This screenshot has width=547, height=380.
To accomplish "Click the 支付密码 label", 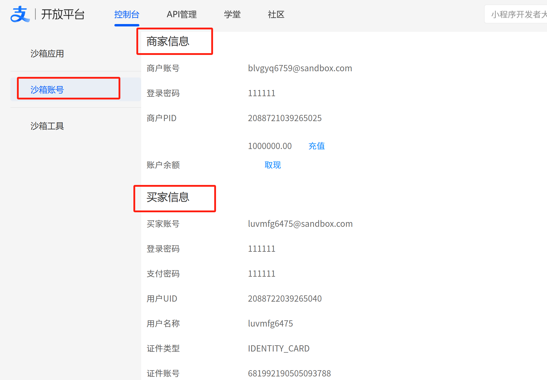I will [x=163, y=274].
